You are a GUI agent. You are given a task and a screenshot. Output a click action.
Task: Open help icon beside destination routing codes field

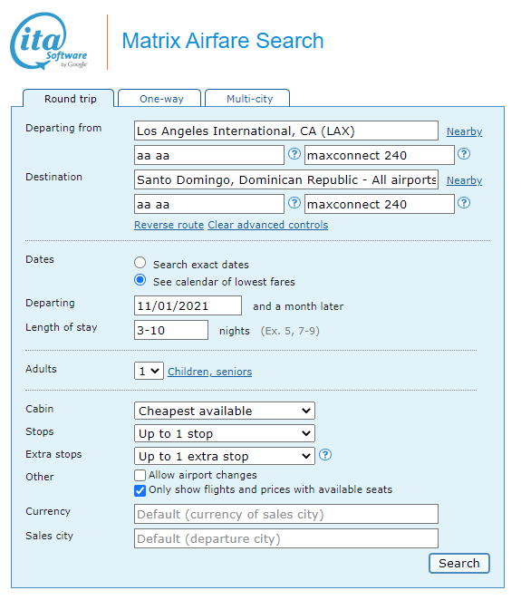click(294, 203)
